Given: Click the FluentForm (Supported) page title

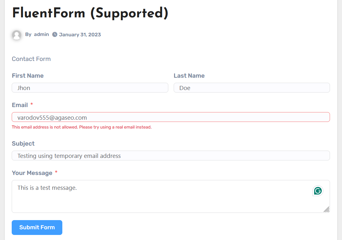Looking at the screenshot, I should (x=90, y=13).
